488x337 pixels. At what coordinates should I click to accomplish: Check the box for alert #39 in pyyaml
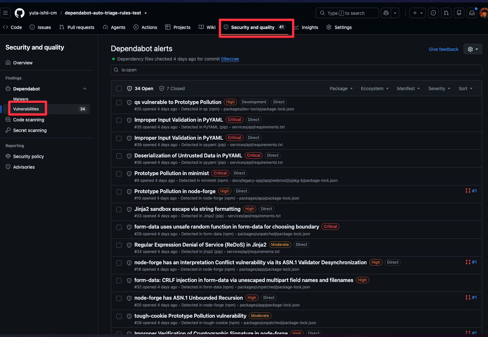(x=119, y=138)
